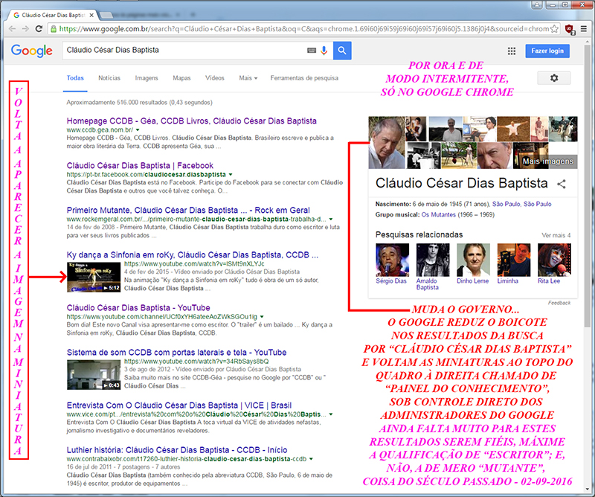Expand the Mais dropdown

point(248,78)
